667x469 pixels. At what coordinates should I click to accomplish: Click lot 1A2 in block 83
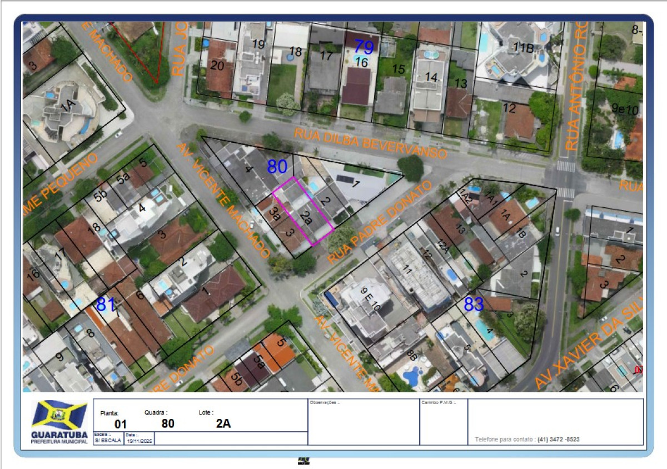click(465, 196)
